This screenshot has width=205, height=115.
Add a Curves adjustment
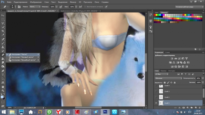(x=179, y=59)
